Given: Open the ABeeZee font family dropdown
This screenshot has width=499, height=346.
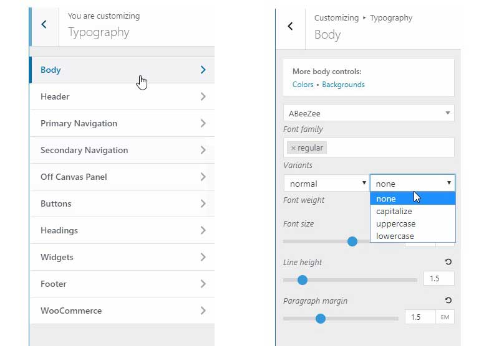Looking at the screenshot, I should pyautogui.click(x=369, y=113).
